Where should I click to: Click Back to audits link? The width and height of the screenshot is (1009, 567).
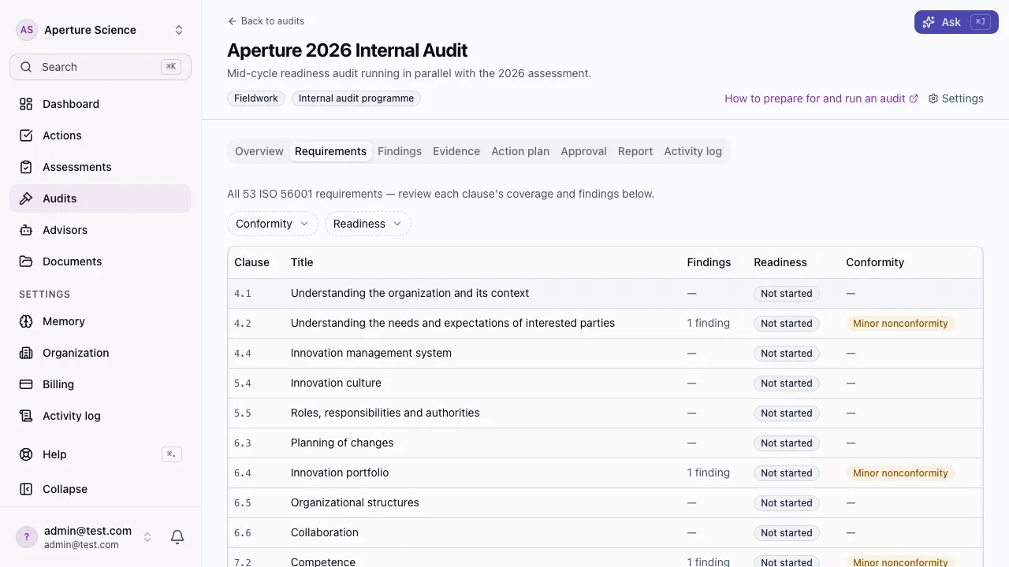coord(266,21)
